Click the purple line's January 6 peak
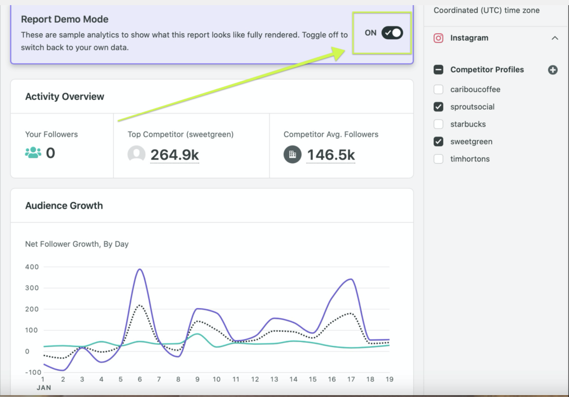 tap(139, 269)
